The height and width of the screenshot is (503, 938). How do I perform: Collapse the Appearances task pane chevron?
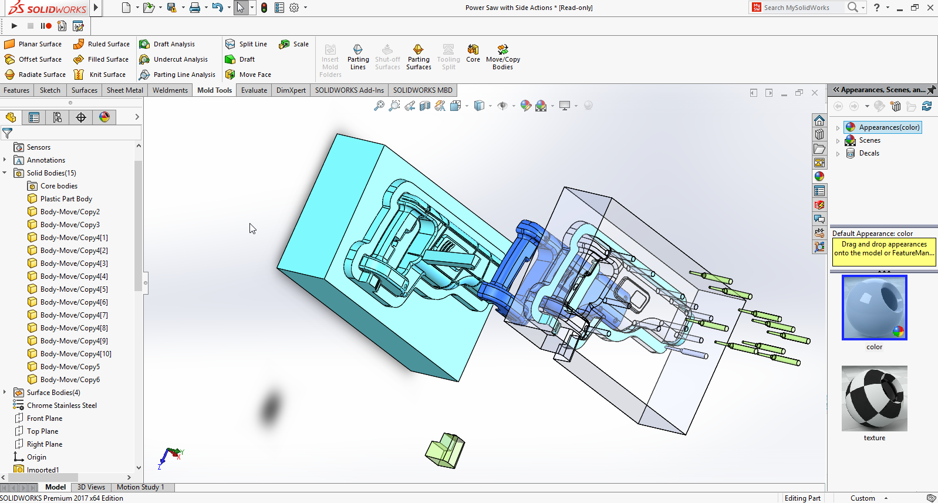click(836, 90)
